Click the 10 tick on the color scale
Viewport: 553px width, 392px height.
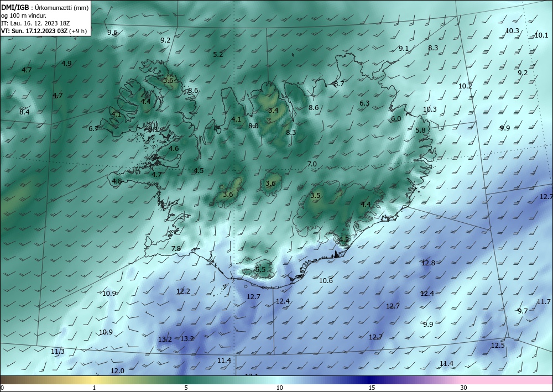[x=280, y=388]
